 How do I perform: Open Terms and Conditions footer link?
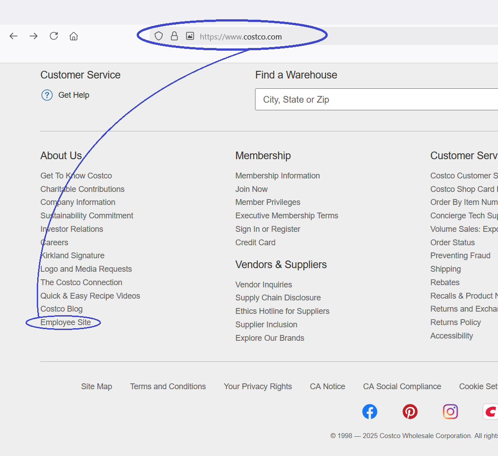[x=168, y=387]
